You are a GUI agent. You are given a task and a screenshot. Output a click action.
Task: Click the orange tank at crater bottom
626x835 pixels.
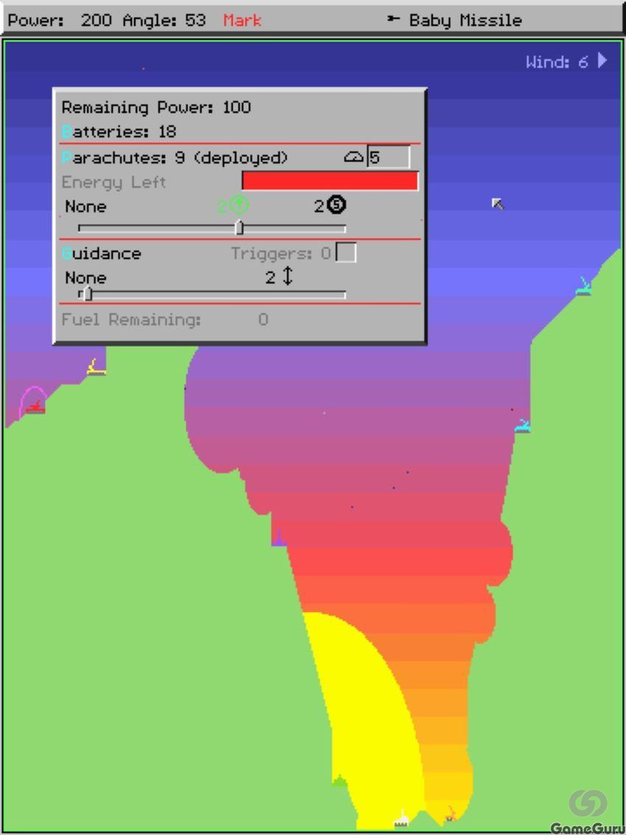[x=451, y=815]
